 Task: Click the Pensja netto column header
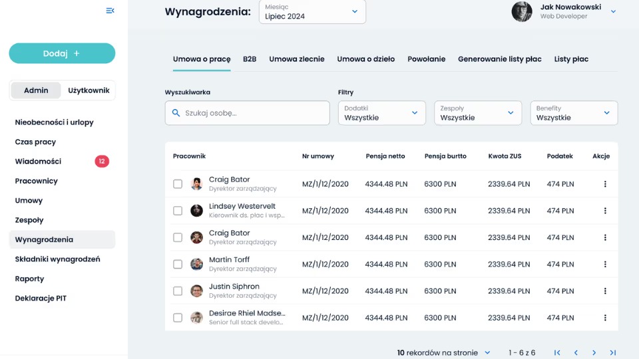tap(385, 156)
